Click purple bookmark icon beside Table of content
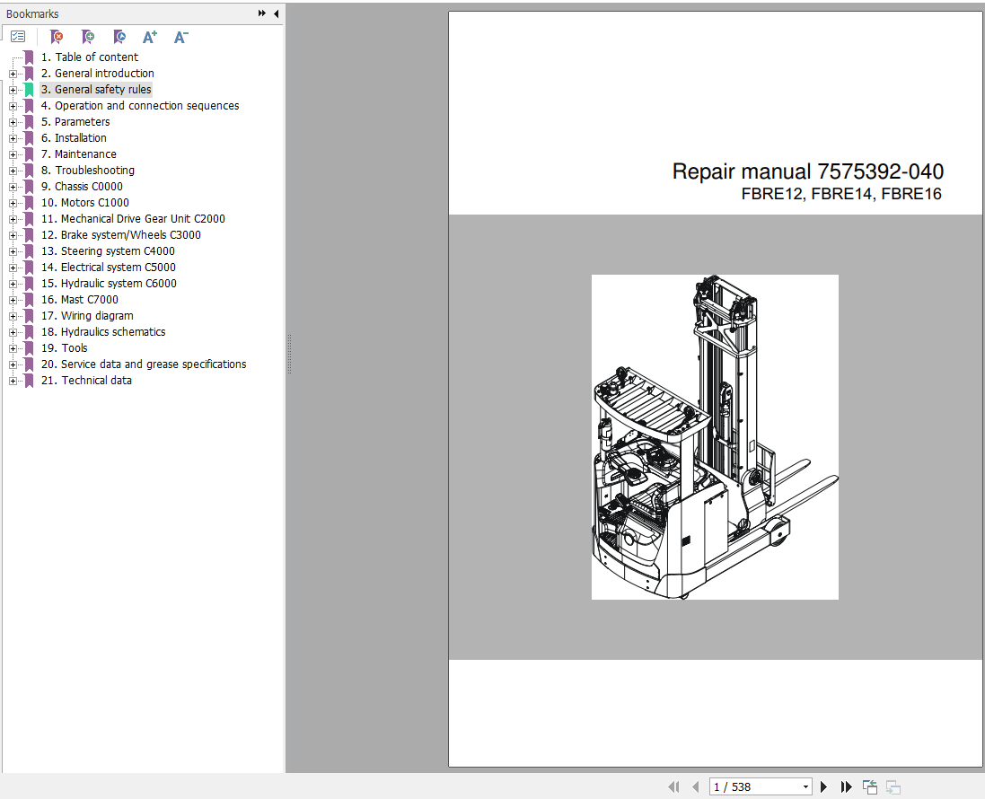 (28, 57)
